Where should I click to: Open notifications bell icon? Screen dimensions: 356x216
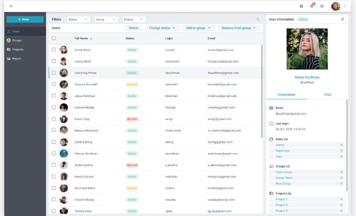[311, 6]
